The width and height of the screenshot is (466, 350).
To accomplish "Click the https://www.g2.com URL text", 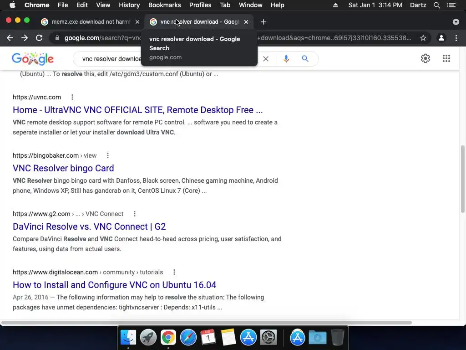I will click(41, 214).
